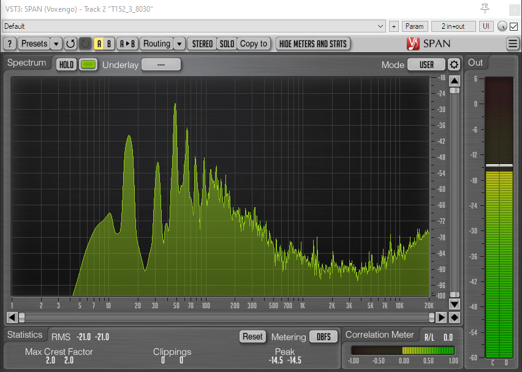Click up arrow on vertical spectrum scrollbar
522x372 pixels.
pyautogui.click(x=454, y=81)
